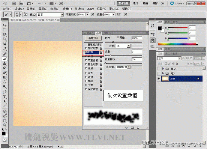Launch Mini Bridge from application bar

[x=21, y=3]
